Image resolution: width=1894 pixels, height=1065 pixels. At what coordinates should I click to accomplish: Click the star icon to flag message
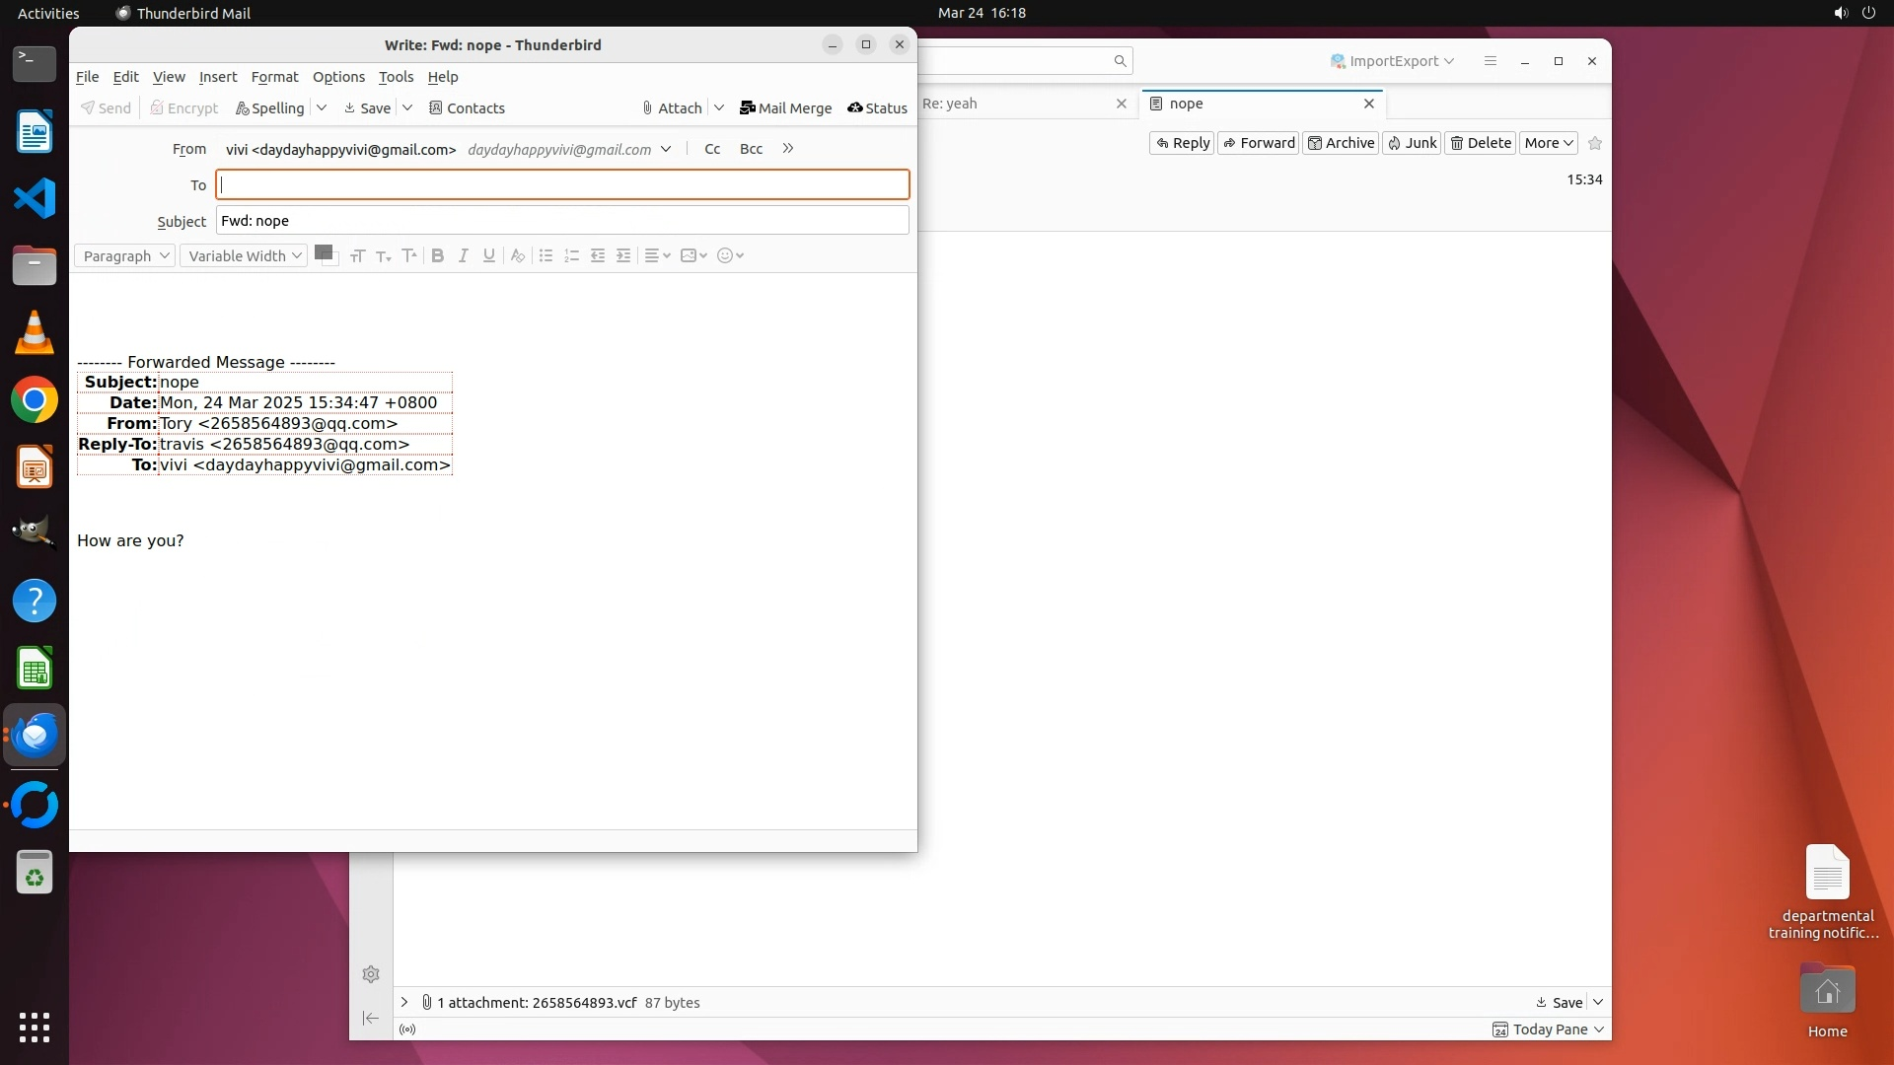[1595, 143]
